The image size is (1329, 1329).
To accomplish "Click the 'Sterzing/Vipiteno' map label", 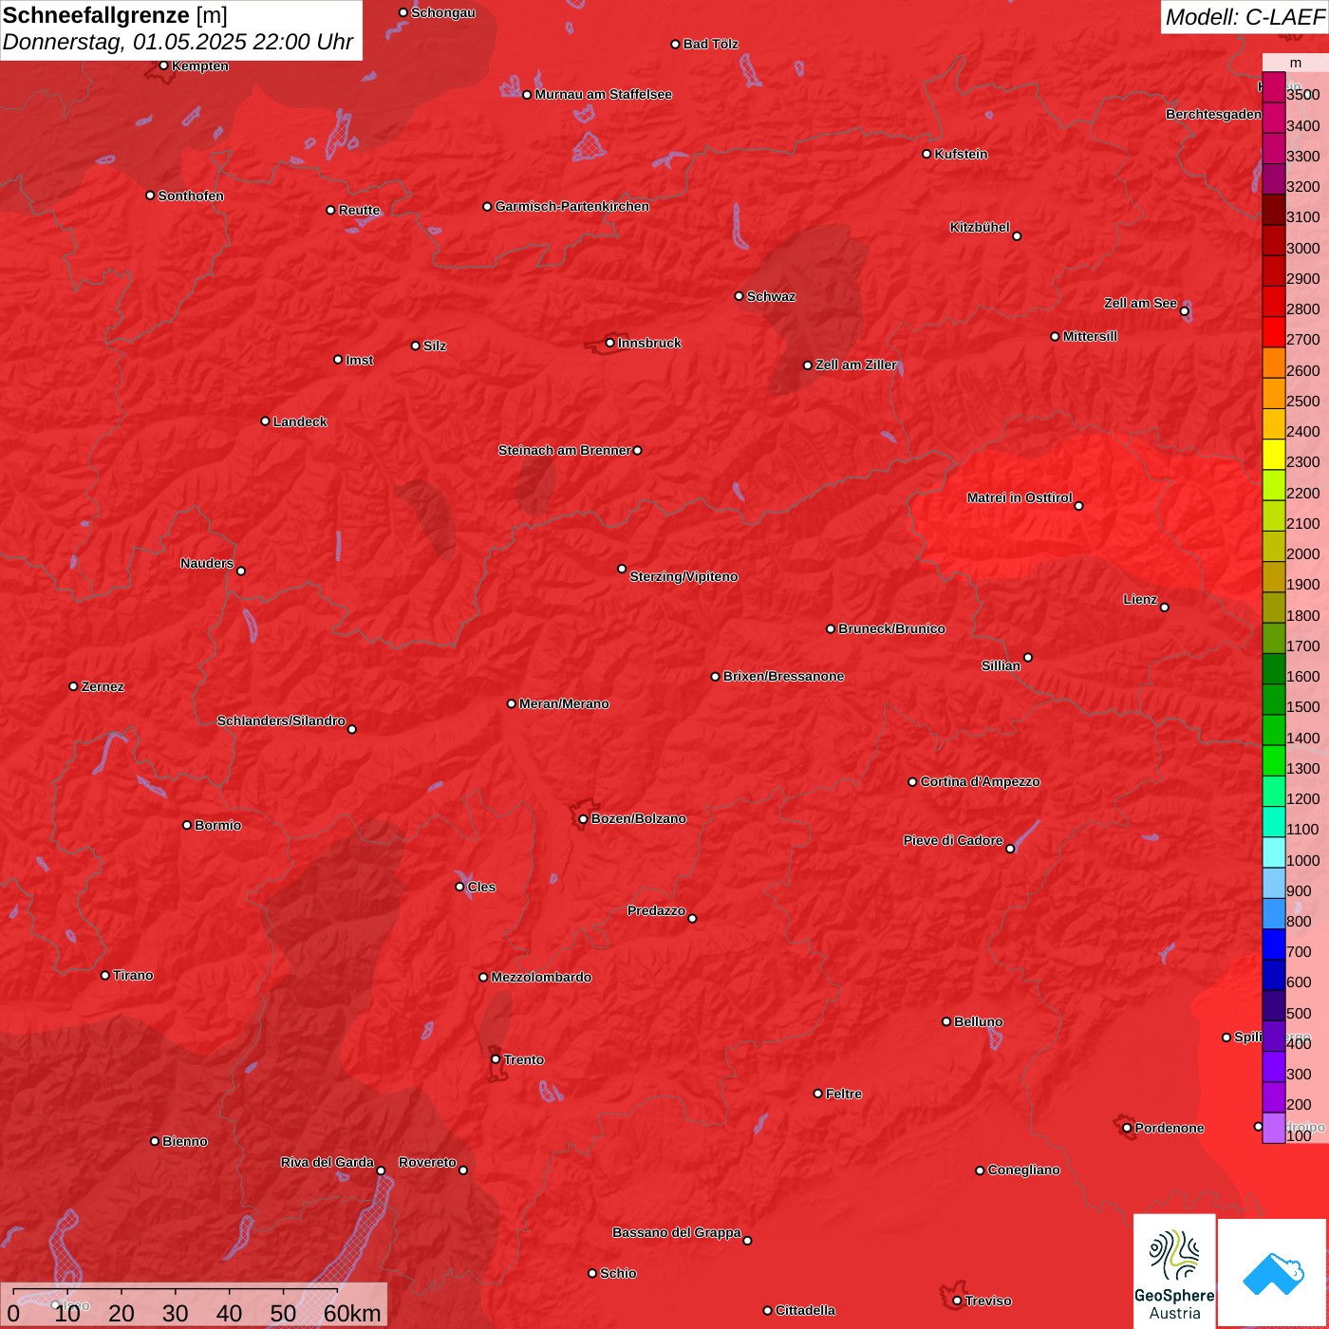I will click(683, 576).
